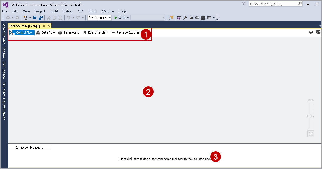Image resolution: width=322 pixels, height=169 pixels.
Task: Save the package with the Save icon
Action: (x=35, y=18)
